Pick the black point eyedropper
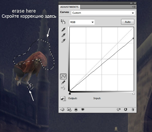 click(x=63, y=30)
